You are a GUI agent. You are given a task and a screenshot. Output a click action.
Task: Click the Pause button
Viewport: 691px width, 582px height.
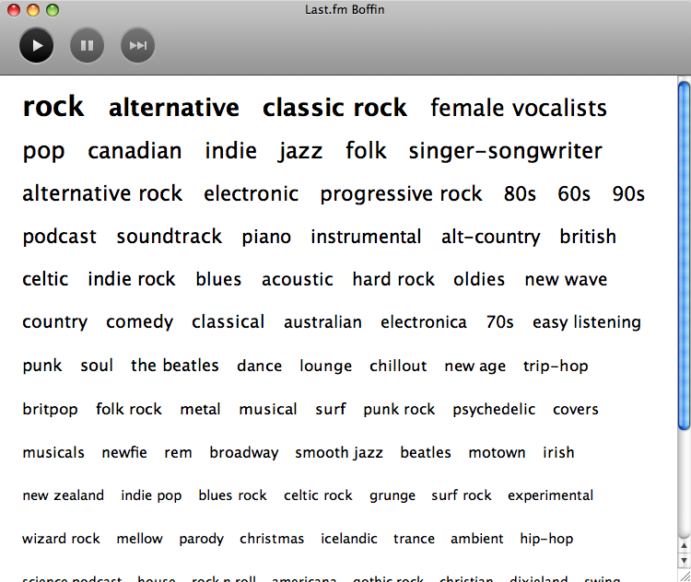pyautogui.click(x=87, y=45)
